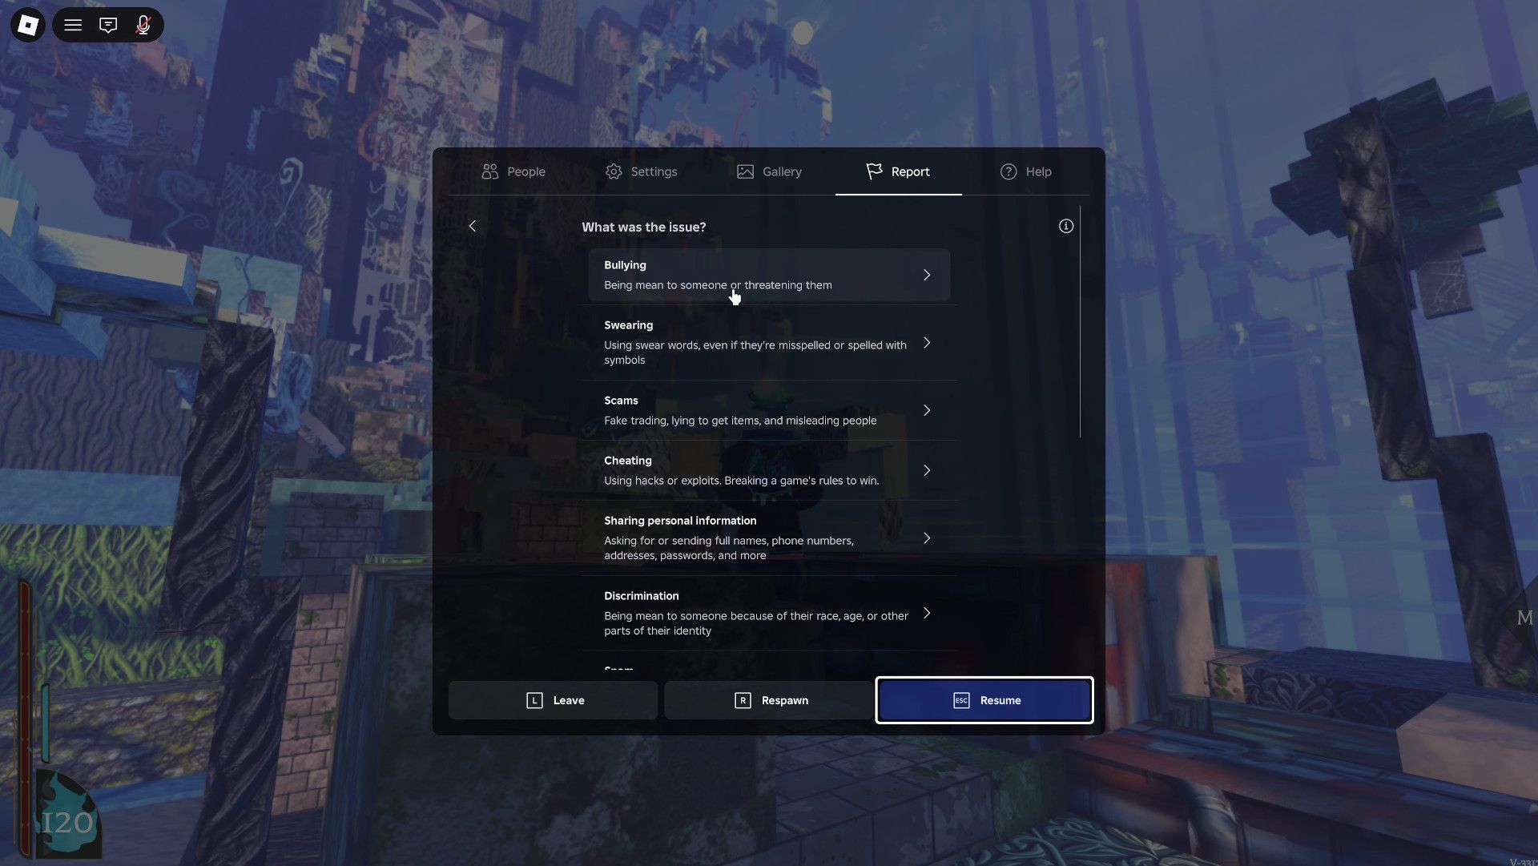Image resolution: width=1538 pixels, height=866 pixels.
Task: Expand the Bullying row chevron
Action: (927, 275)
